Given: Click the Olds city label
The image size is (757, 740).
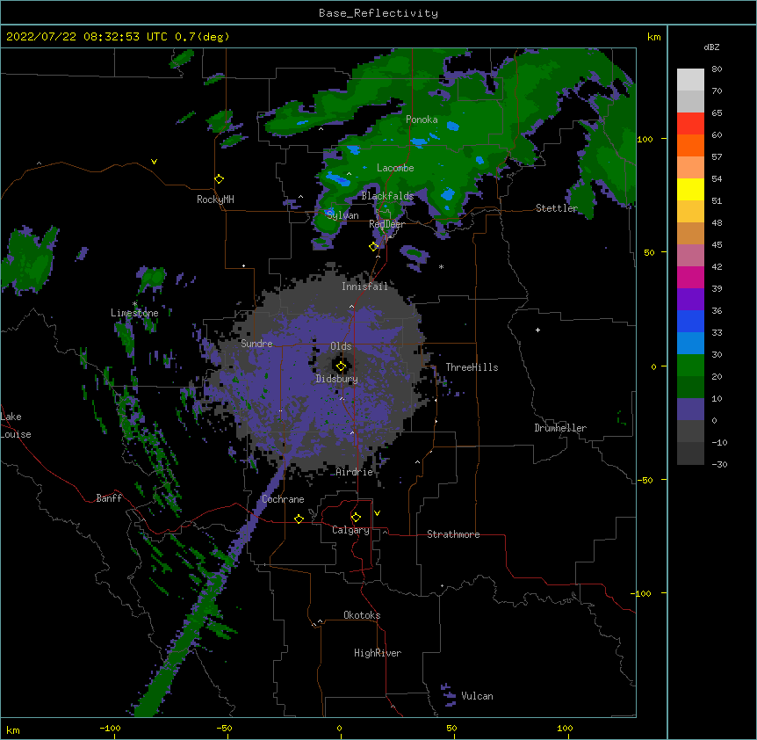Looking at the screenshot, I should (341, 346).
